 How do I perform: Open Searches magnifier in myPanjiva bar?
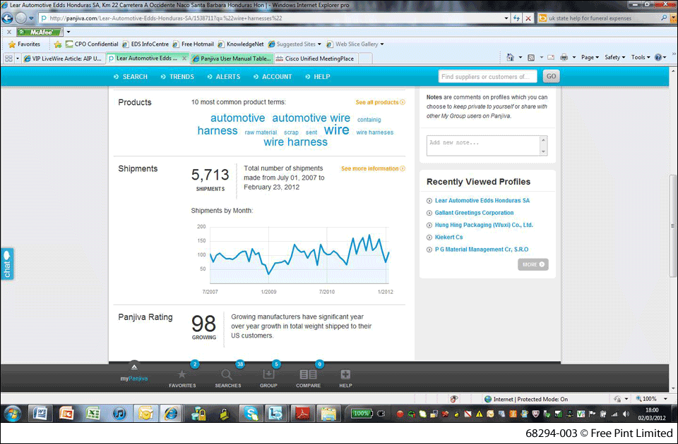tap(227, 375)
